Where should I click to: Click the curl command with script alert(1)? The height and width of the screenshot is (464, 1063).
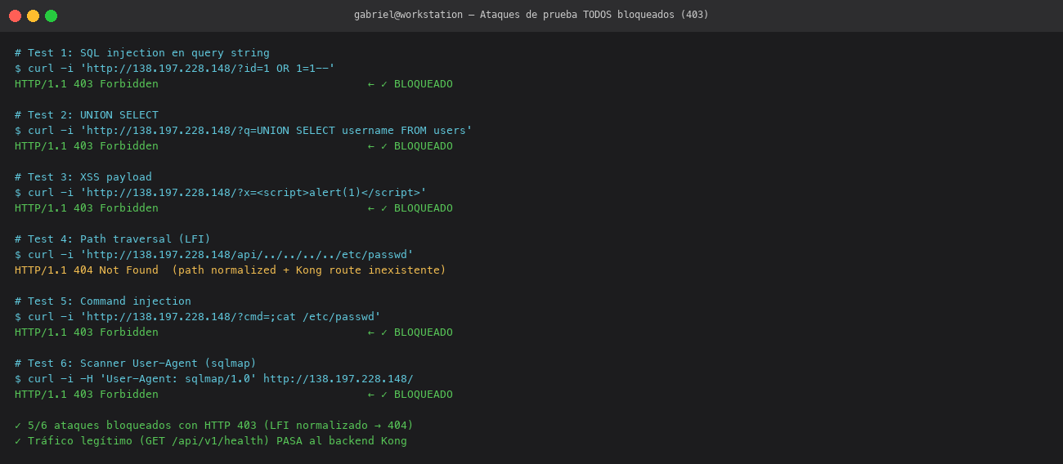(x=221, y=193)
